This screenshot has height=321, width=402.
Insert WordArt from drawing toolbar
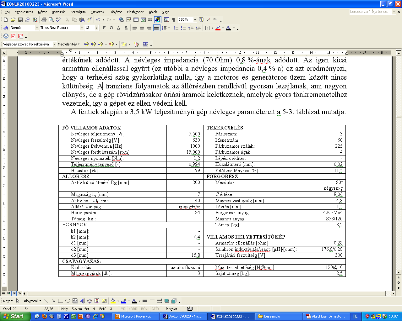tap(82, 301)
